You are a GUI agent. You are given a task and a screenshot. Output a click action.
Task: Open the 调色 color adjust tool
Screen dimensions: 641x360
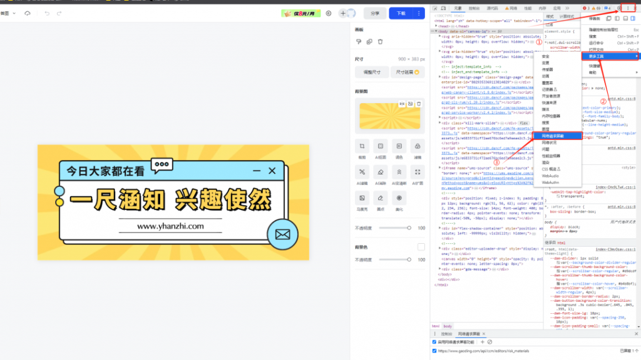(399, 146)
